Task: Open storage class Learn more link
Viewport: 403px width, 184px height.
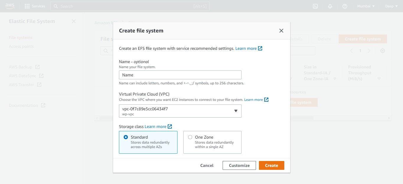Action: 156,126
